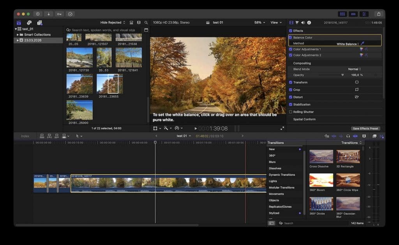
Task: Uncheck the Stabilization checkbox
Action: tap(291, 104)
